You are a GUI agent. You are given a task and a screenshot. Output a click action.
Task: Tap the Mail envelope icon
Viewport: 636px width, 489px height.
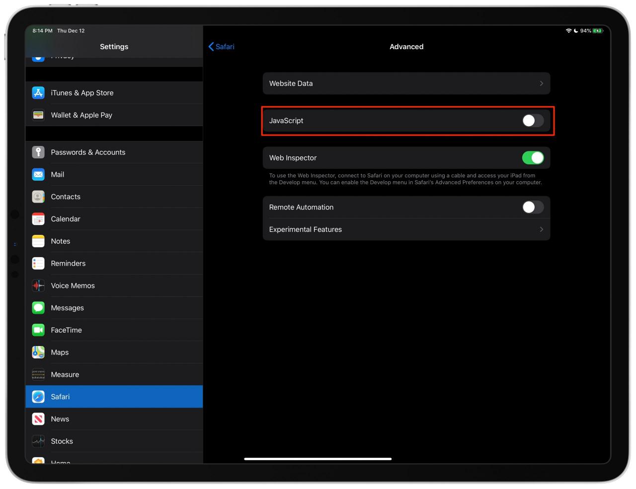[x=38, y=175]
